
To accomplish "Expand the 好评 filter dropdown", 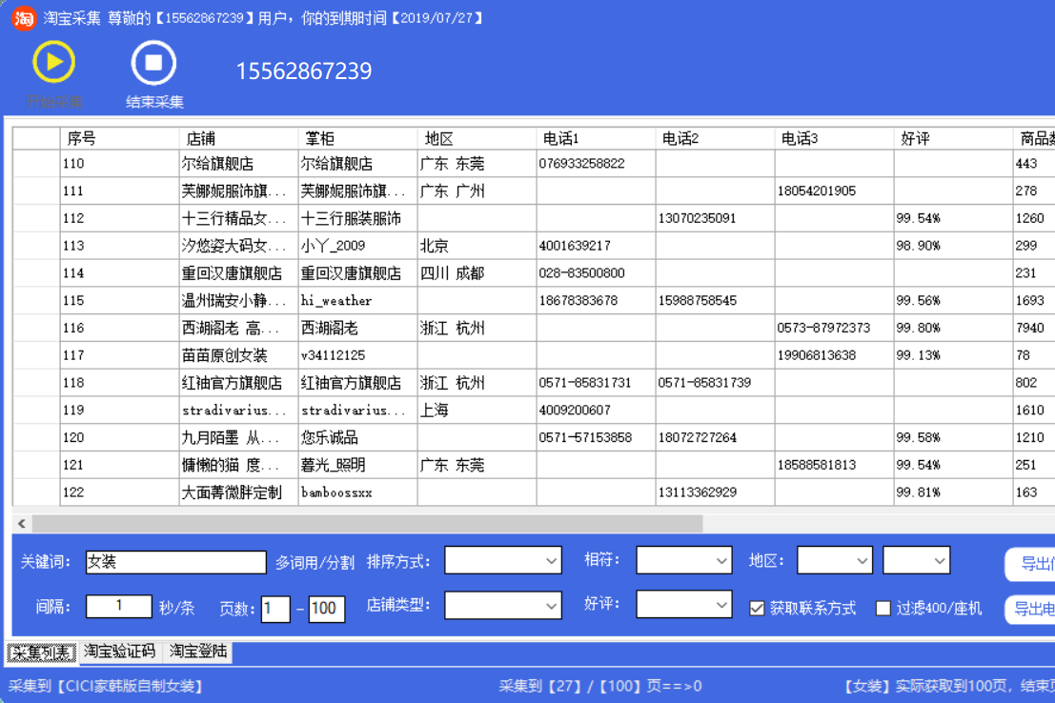I will pos(683,604).
